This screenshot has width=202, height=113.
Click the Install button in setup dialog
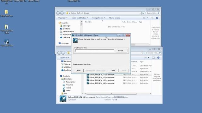click(x=123, y=71)
